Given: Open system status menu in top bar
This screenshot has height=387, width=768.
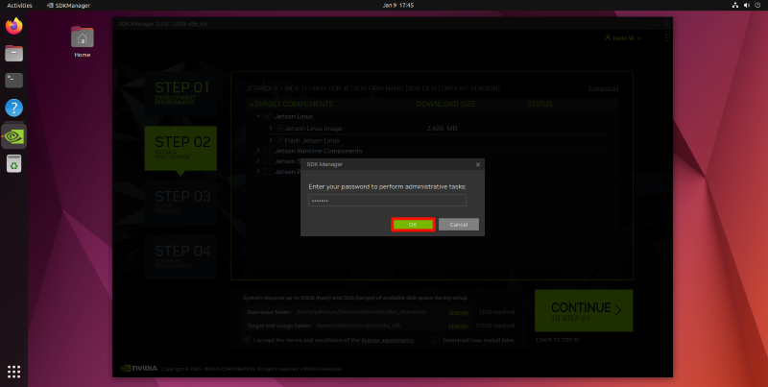Looking at the screenshot, I should point(747,5).
